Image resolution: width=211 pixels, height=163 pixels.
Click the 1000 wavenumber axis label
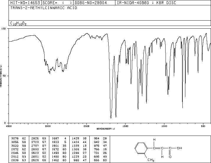pyautogui.click(x=164, y=126)
